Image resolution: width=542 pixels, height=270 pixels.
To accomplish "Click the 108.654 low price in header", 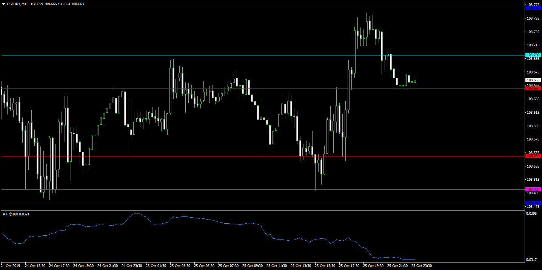I will 64,4.
